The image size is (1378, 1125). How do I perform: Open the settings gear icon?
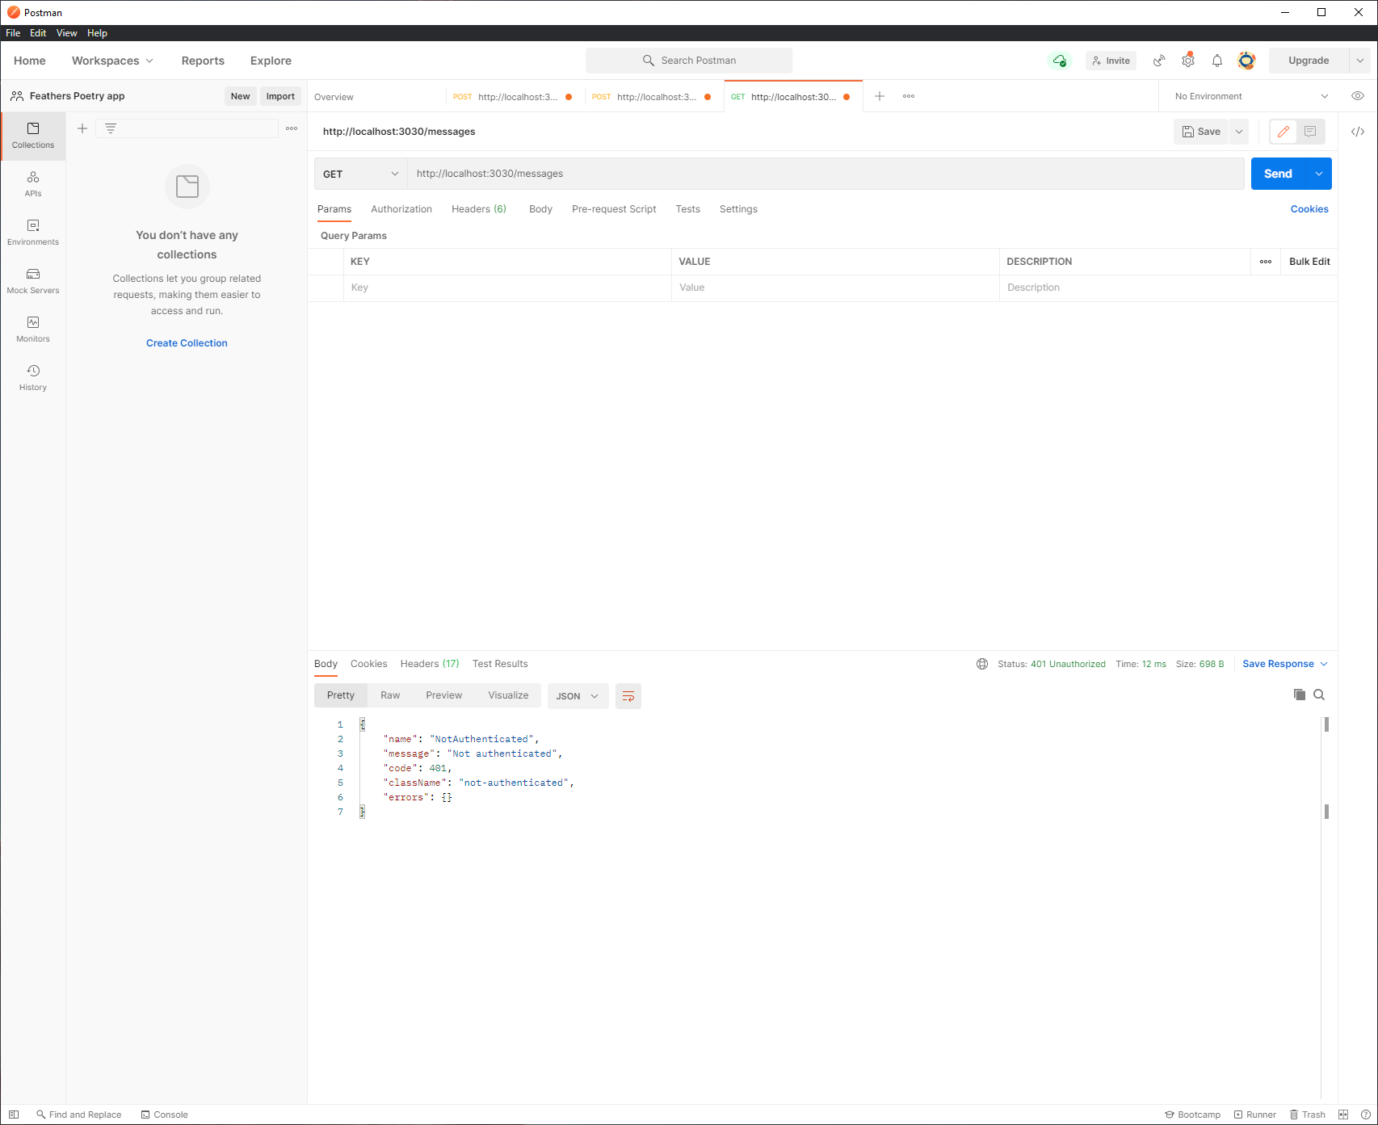click(x=1188, y=61)
